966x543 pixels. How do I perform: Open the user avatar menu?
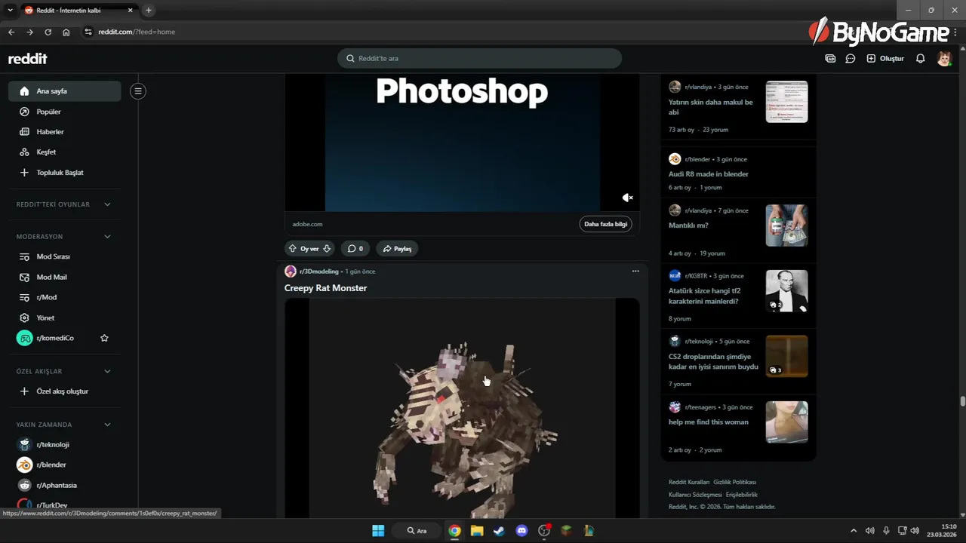944,59
